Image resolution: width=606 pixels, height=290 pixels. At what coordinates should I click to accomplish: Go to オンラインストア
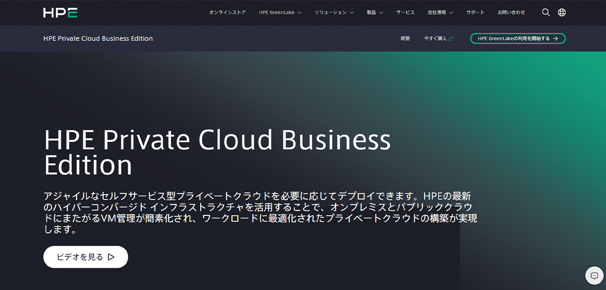pyautogui.click(x=227, y=13)
